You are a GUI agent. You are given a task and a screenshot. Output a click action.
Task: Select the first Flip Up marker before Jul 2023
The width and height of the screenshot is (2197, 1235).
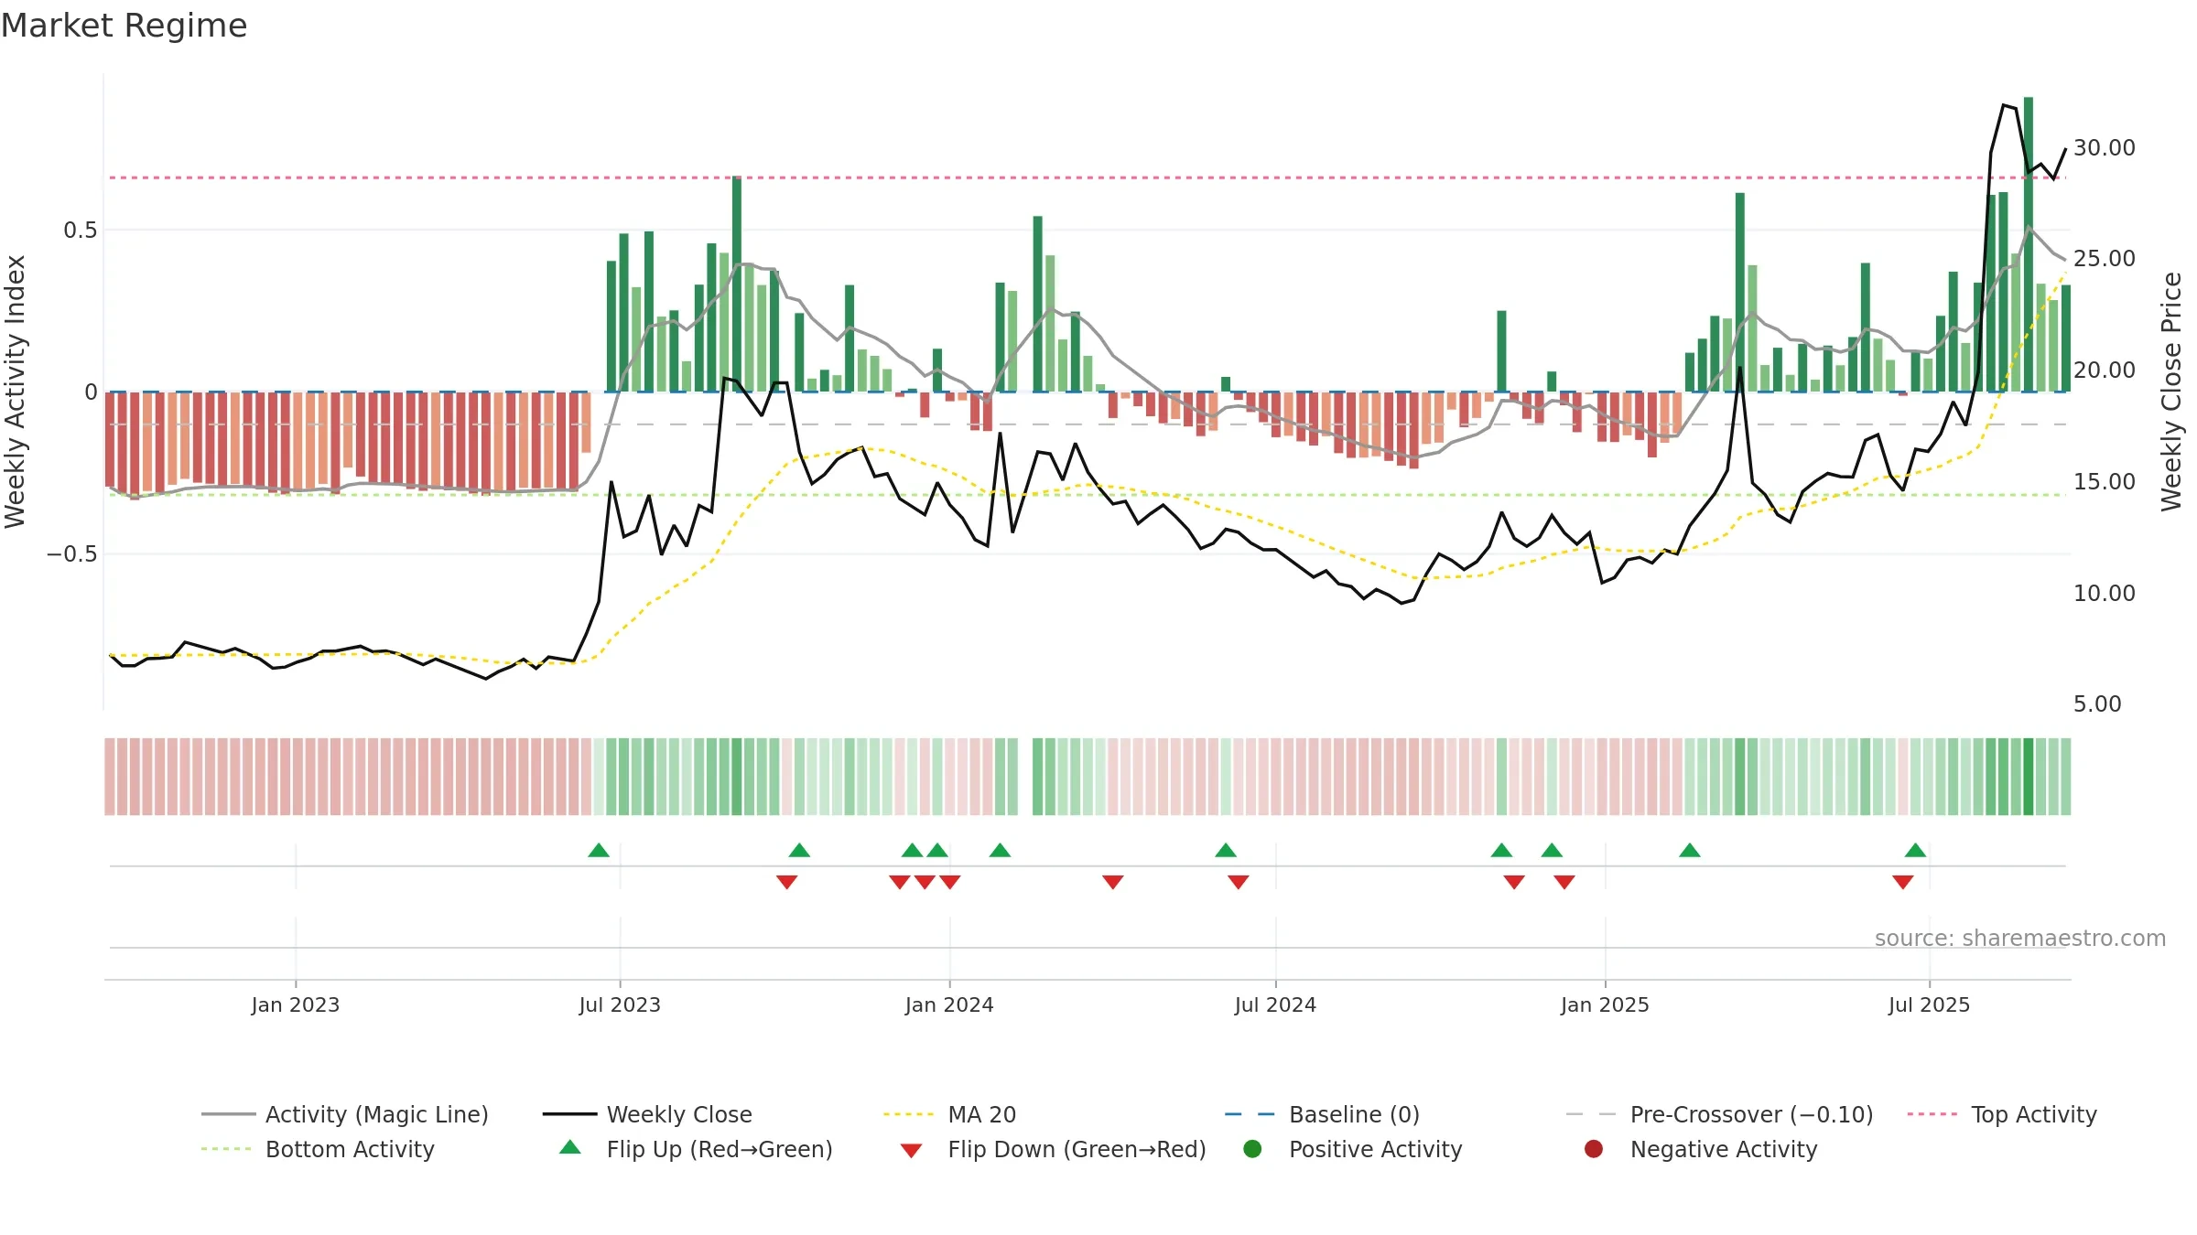[x=599, y=850]
